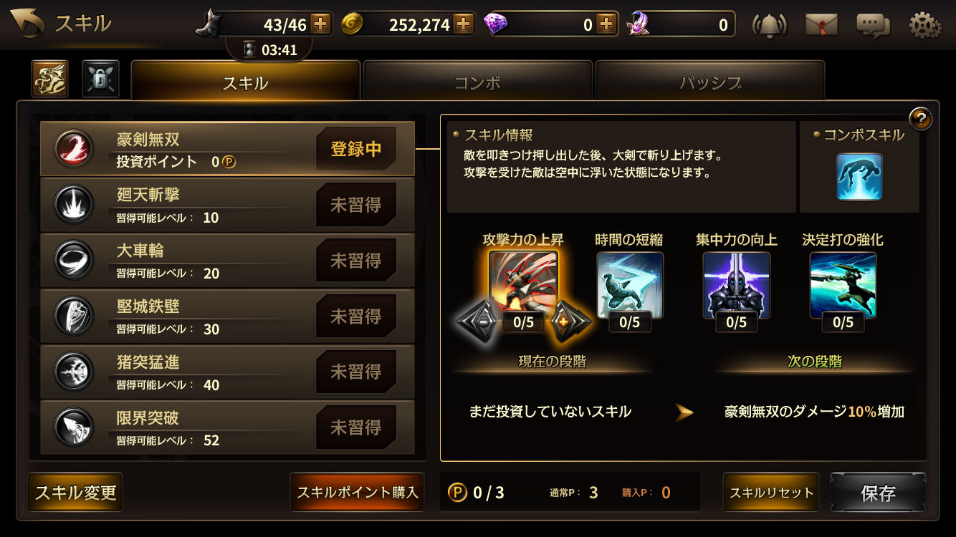Open the mail envelope icon
Screen dimensions: 956x537
pyautogui.click(x=821, y=25)
